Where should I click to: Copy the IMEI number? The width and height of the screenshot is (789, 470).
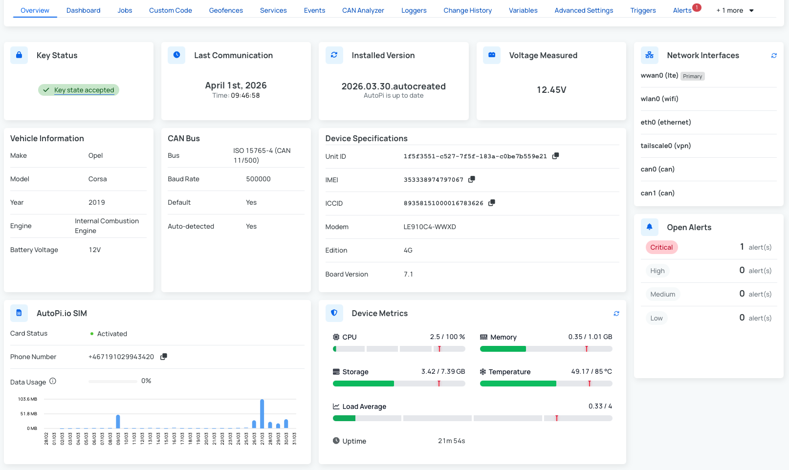[471, 179]
